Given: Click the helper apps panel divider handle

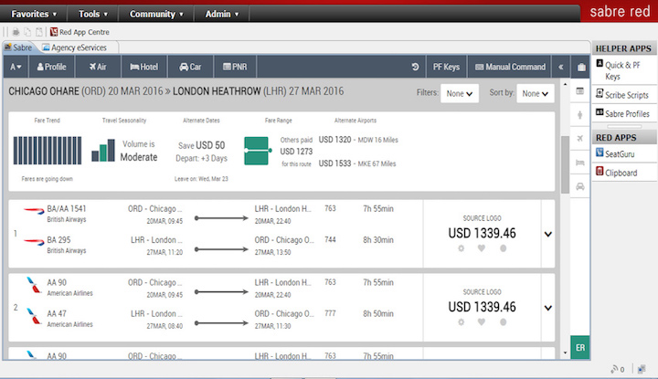Looking at the screenshot, I should click(624, 126).
